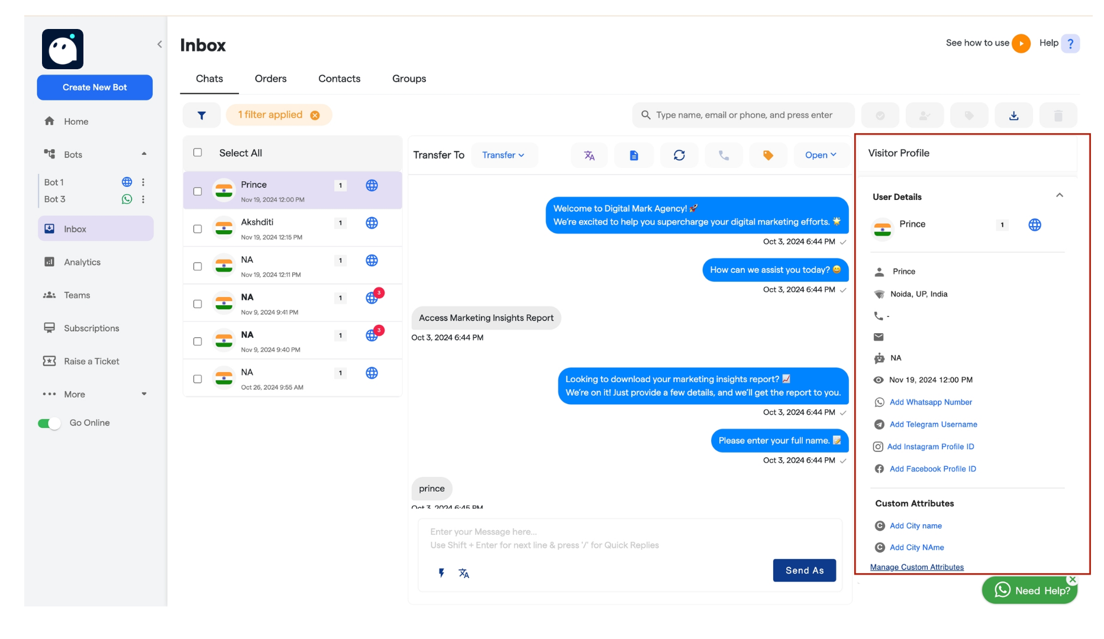Screen dimensions: 1104x639
Task: Expand the More menu arrow
Action: [144, 394]
